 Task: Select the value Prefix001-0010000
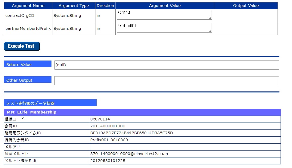pos(109,140)
